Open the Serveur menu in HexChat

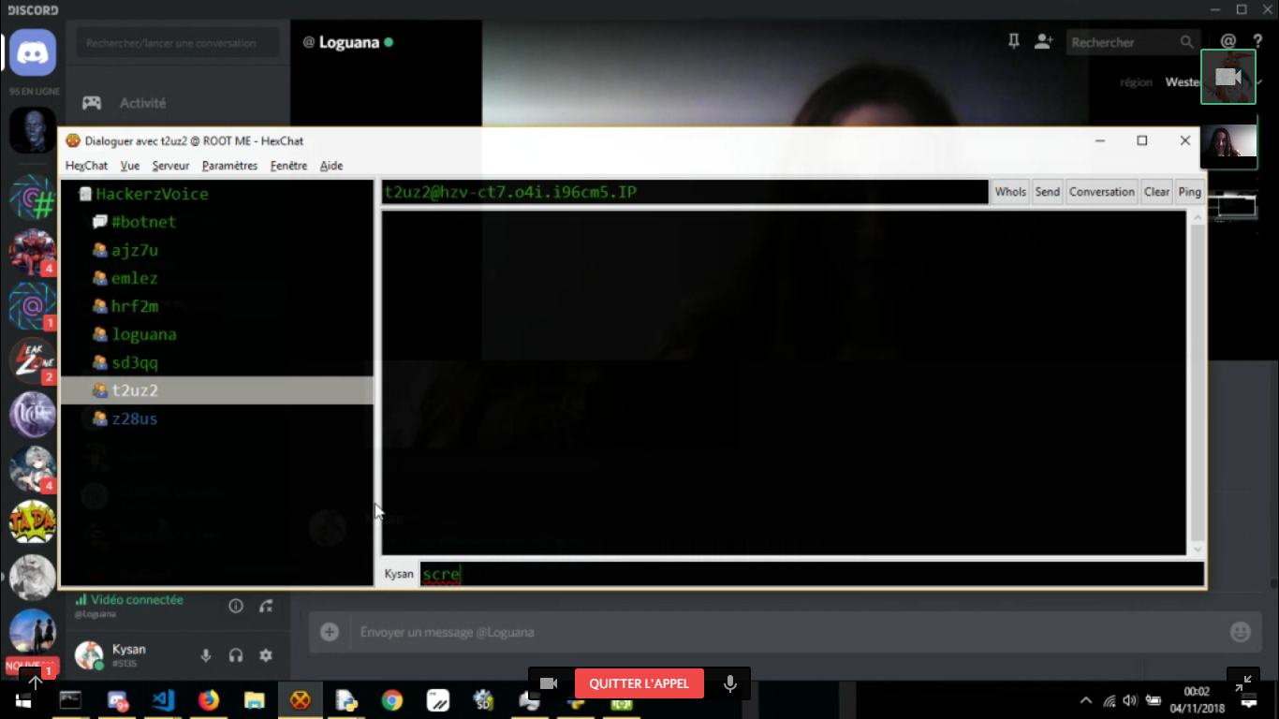click(170, 166)
